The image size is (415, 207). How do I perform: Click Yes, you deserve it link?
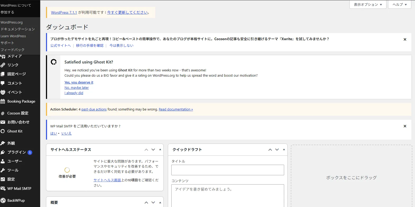click(79, 82)
